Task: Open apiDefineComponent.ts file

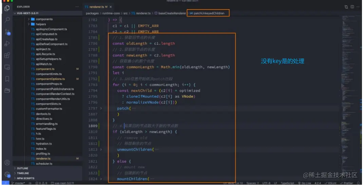Action: click(x=52, y=44)
